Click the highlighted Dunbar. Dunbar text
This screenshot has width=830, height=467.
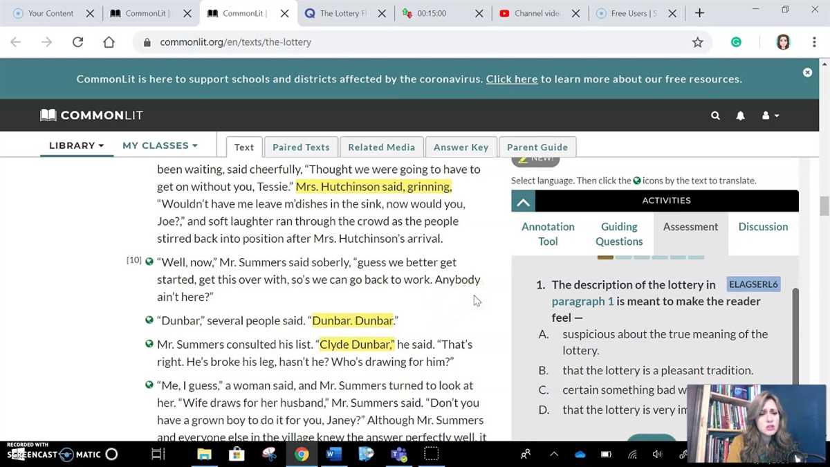point(353,321)
